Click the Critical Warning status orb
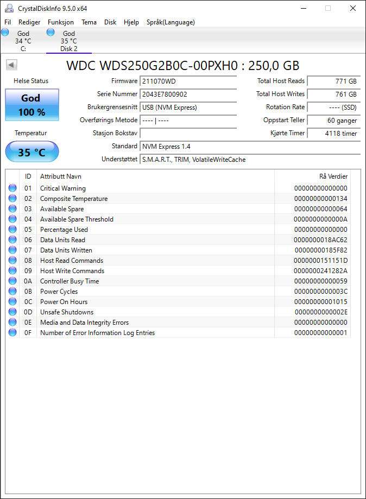 pos(12,188)
